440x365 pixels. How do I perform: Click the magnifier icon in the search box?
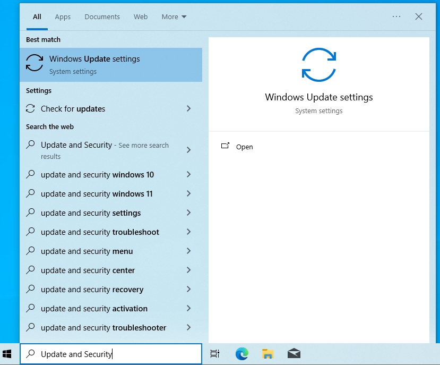[30, 353]
